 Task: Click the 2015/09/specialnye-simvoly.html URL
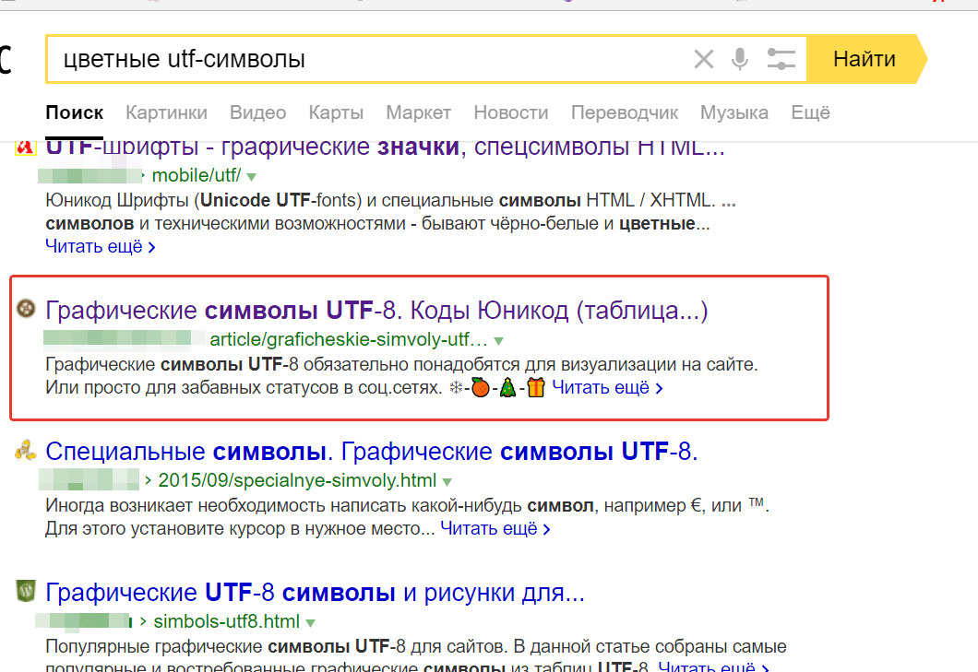(297, 480)
